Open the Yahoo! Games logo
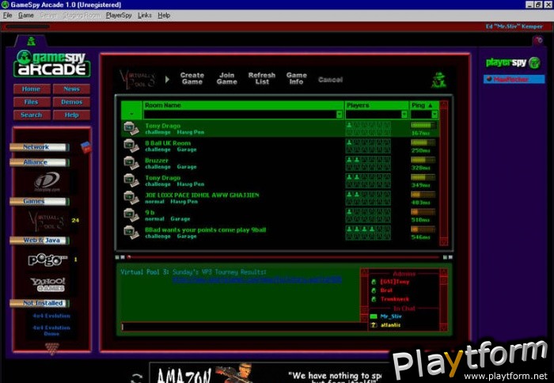This screenshot has width=554, height=383. point(47,284)
